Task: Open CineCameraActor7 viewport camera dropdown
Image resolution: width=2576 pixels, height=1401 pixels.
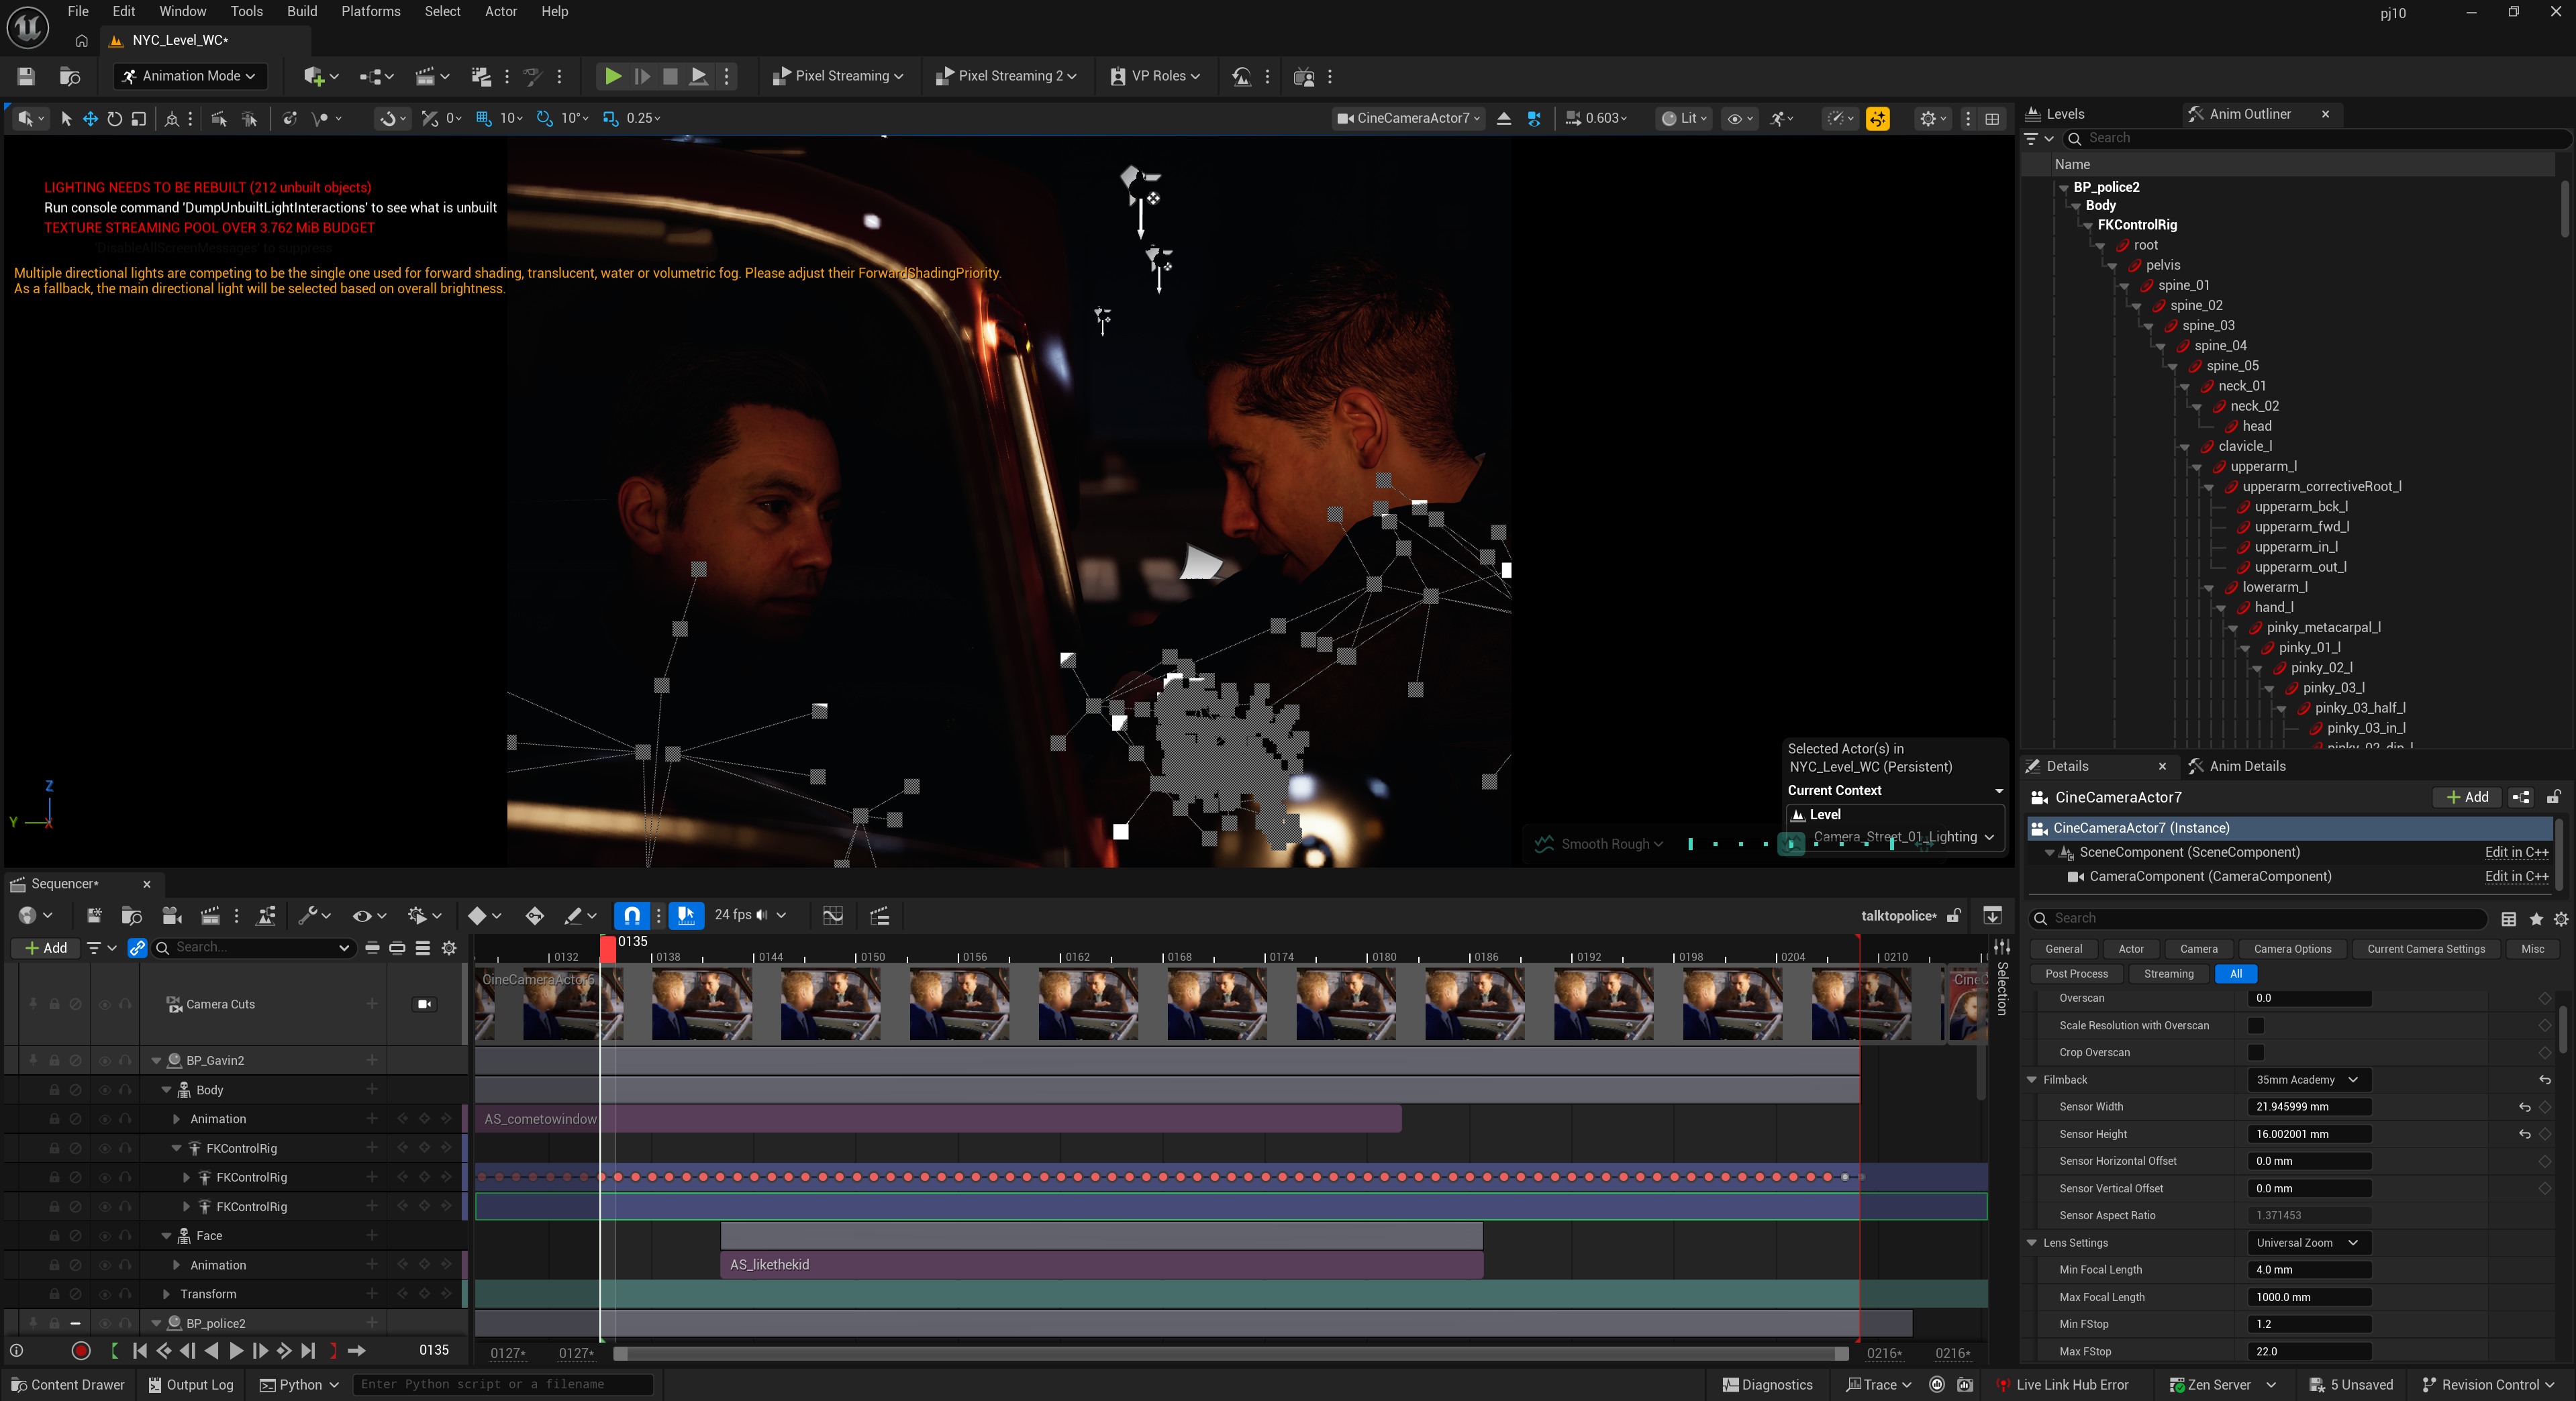Action: click(1408, 118)
